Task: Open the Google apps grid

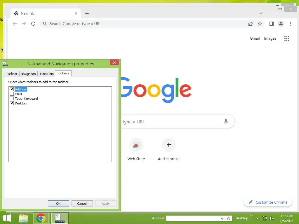Action: click(287, 38)
